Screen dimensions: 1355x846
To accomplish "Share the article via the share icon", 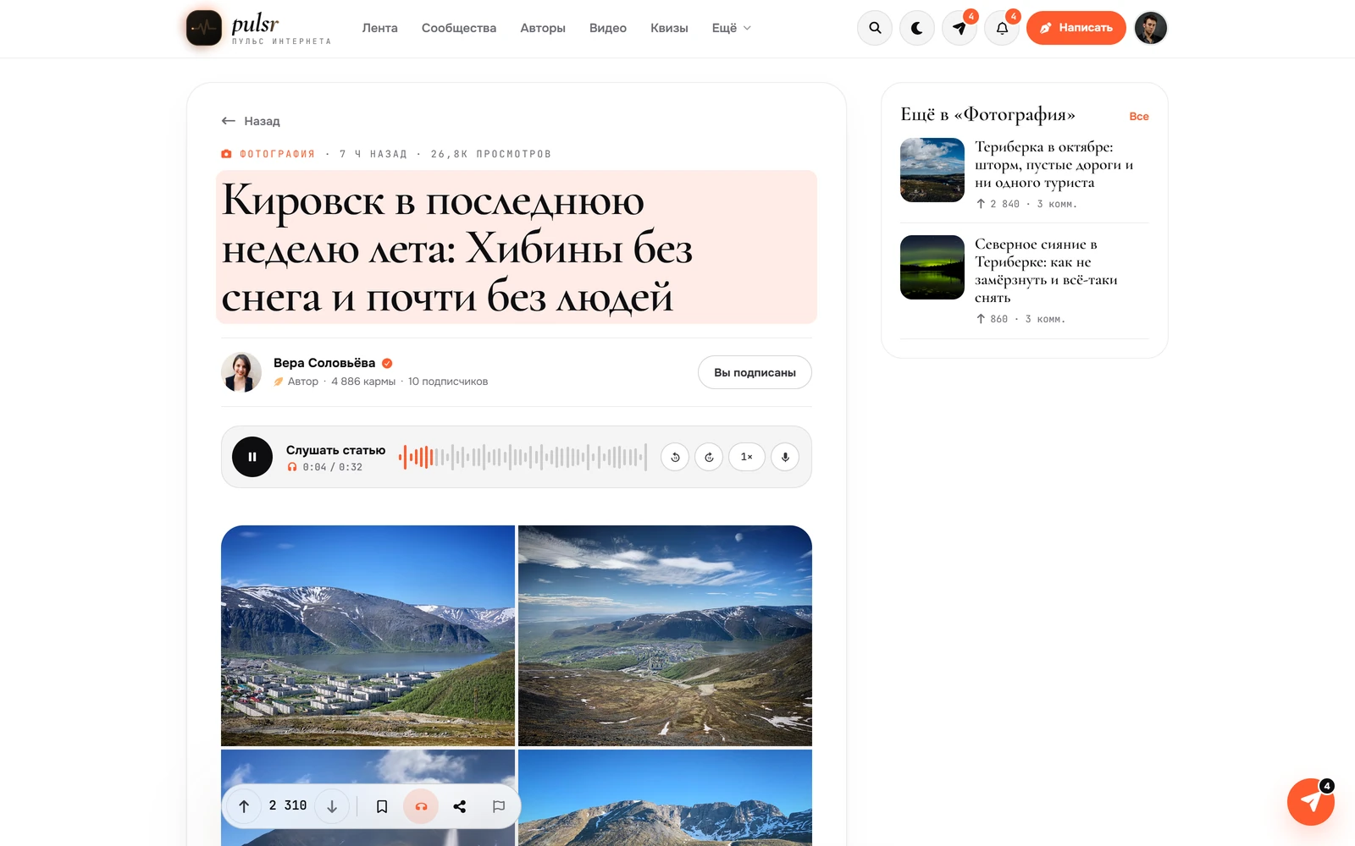I will pos(460,806).
